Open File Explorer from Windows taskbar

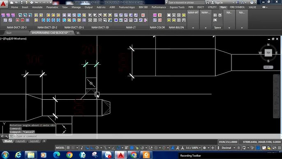(31, 155)
